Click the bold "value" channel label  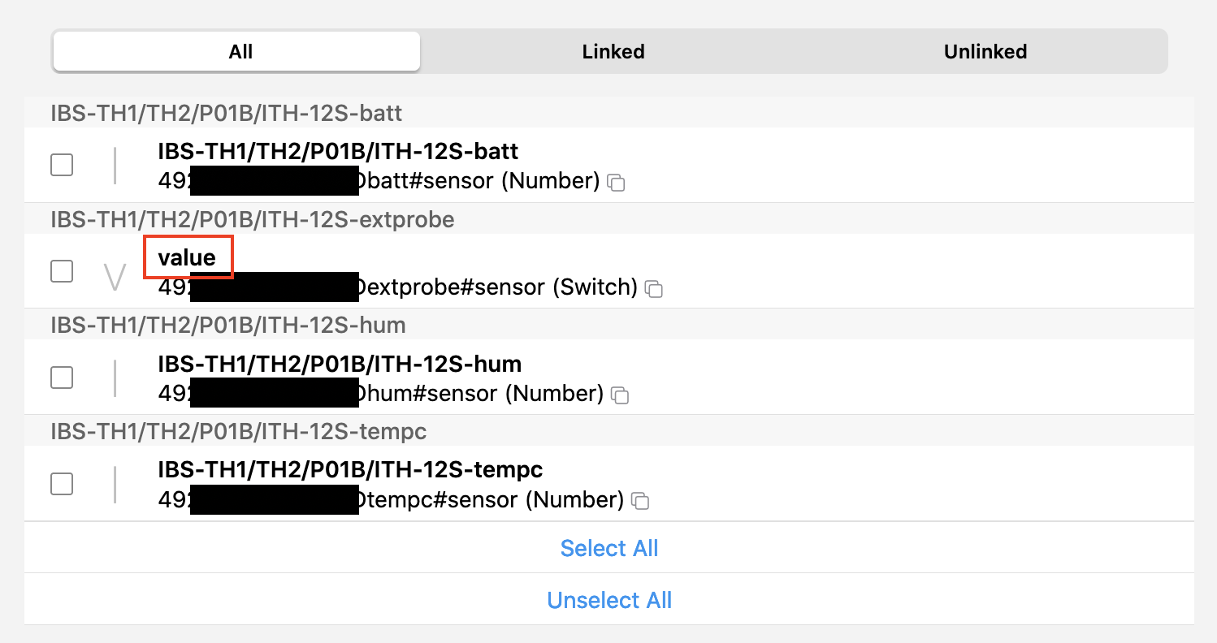(x=187, y=257)
